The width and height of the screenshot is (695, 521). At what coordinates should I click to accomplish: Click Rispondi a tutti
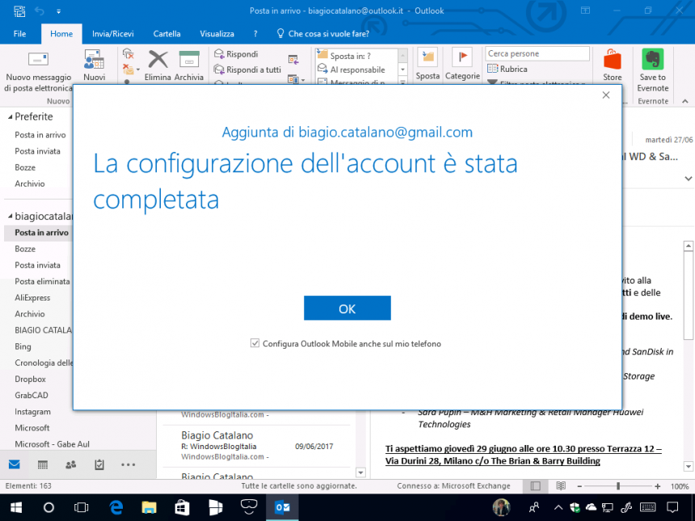pyautogui.click(x=247, y=69)
